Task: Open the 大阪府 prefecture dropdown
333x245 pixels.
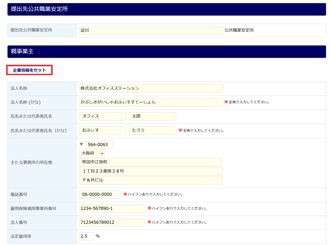Action: [x=92, y=153]
